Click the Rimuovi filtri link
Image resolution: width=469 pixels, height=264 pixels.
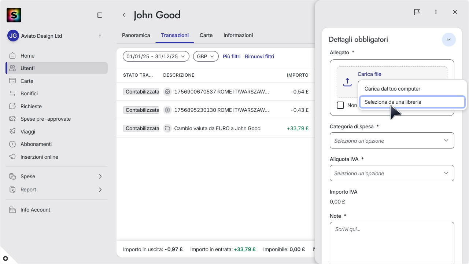[x=259, y=56]
